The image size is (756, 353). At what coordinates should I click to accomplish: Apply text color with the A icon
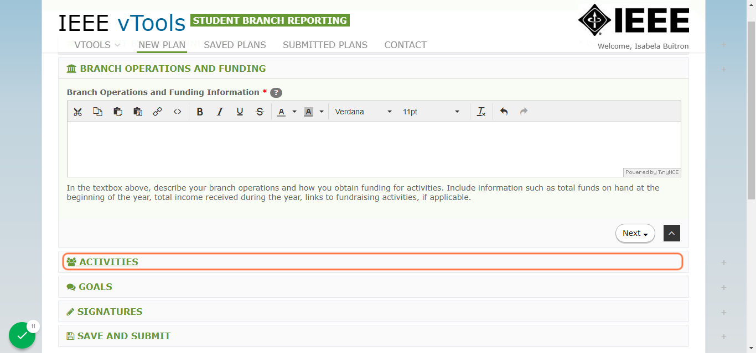coord(281,112)
